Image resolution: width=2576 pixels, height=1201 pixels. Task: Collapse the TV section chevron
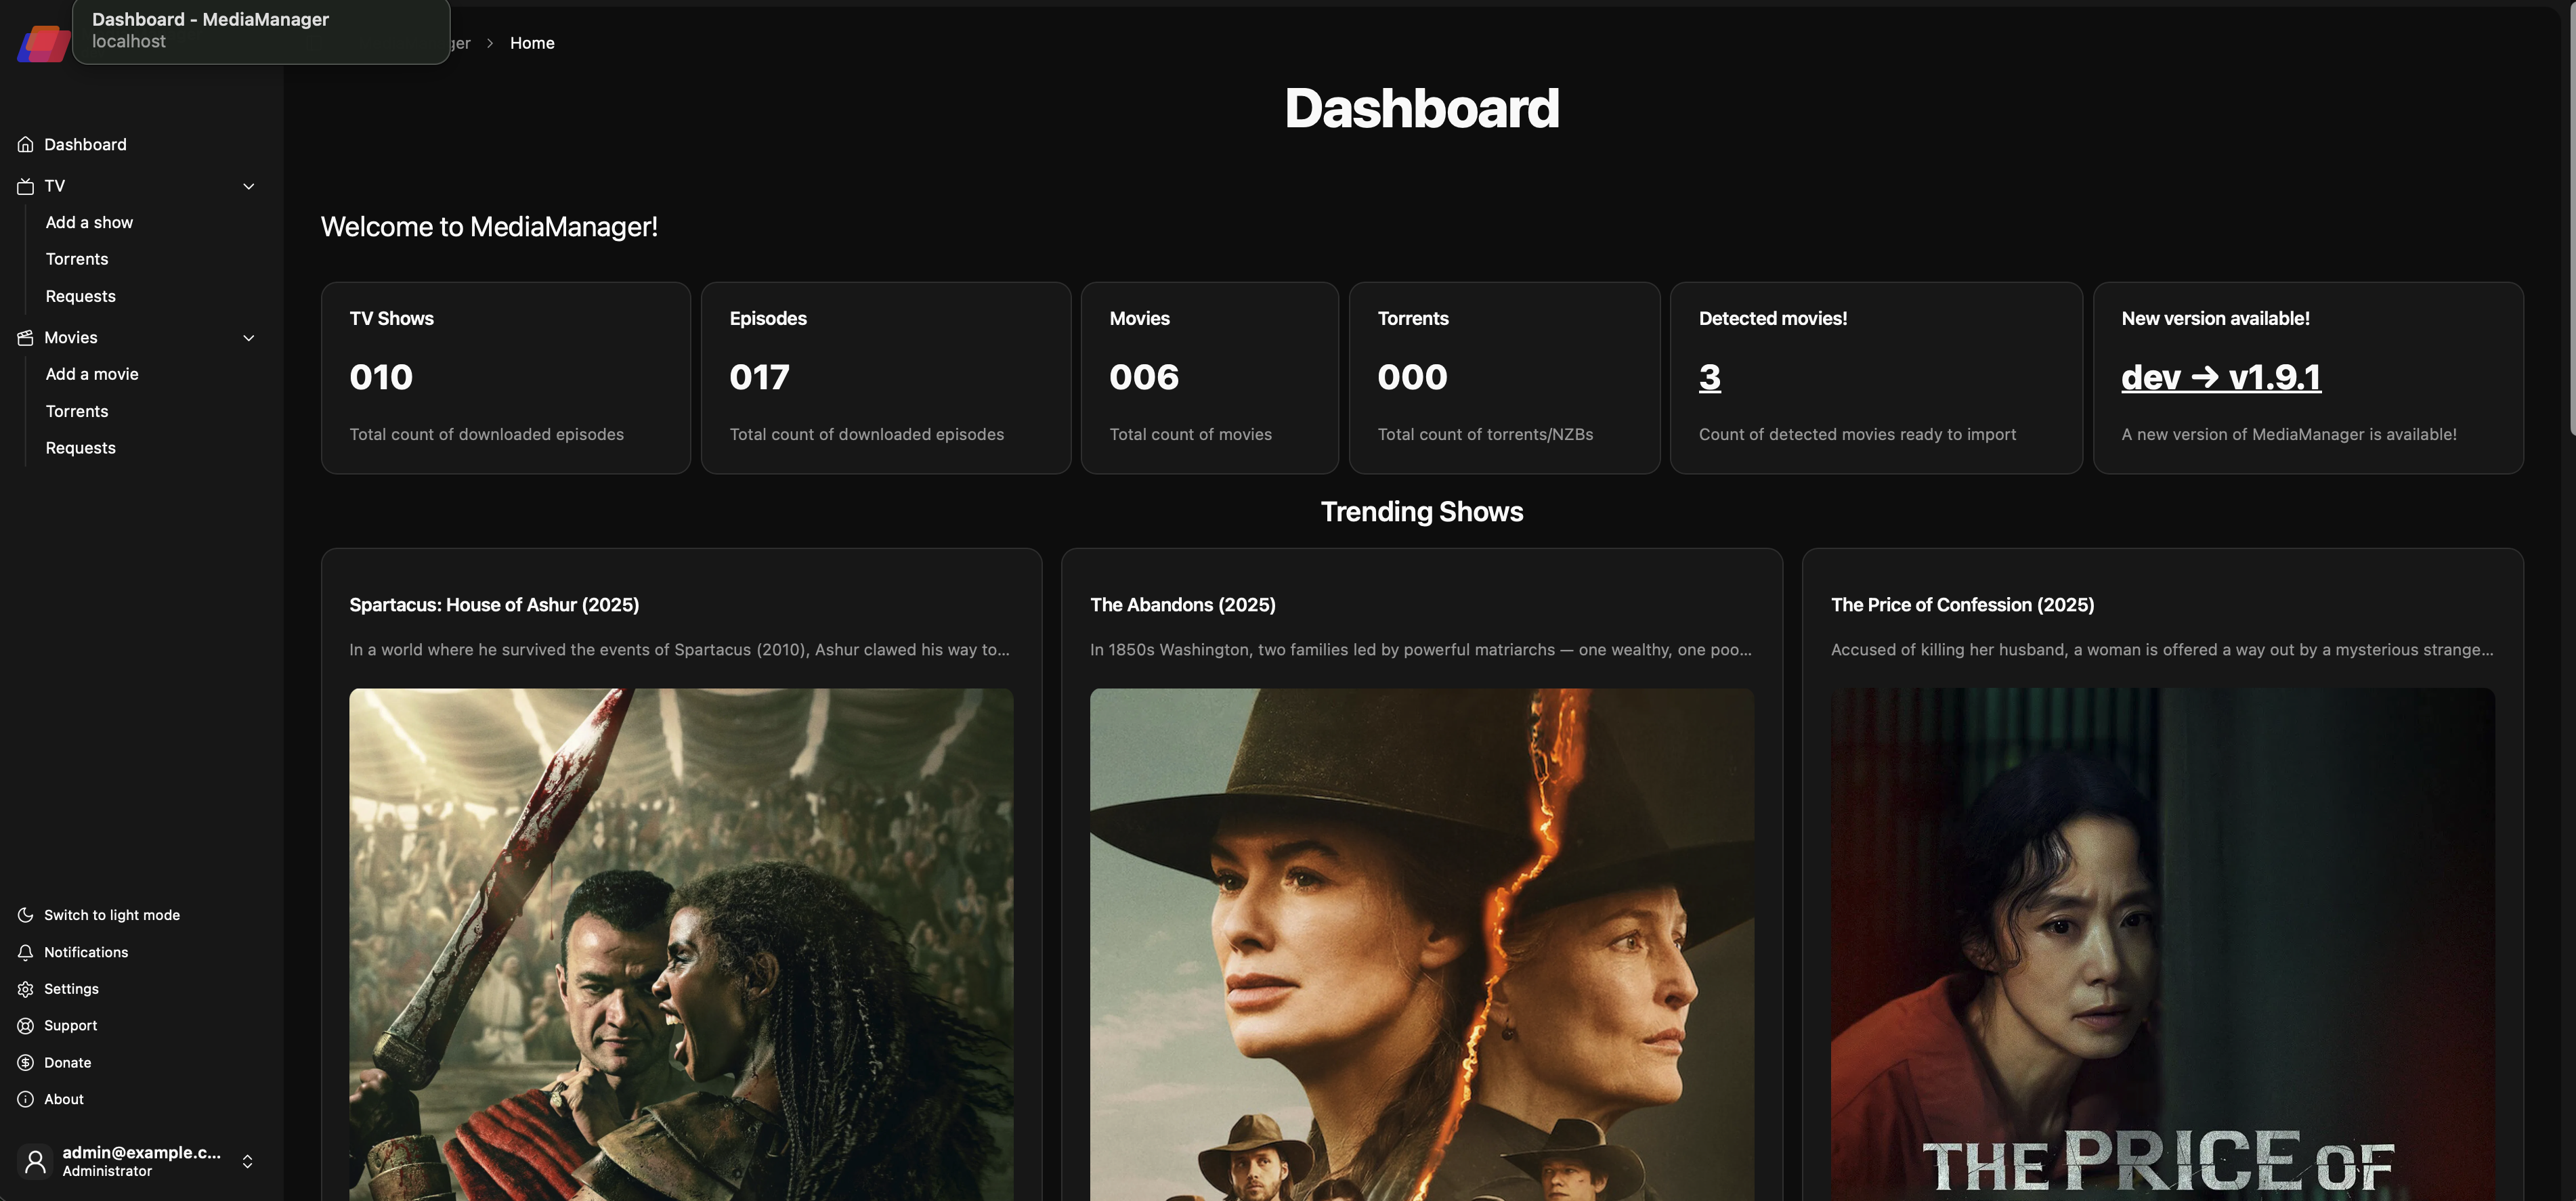pyautogui.click(x=249, y=186)
